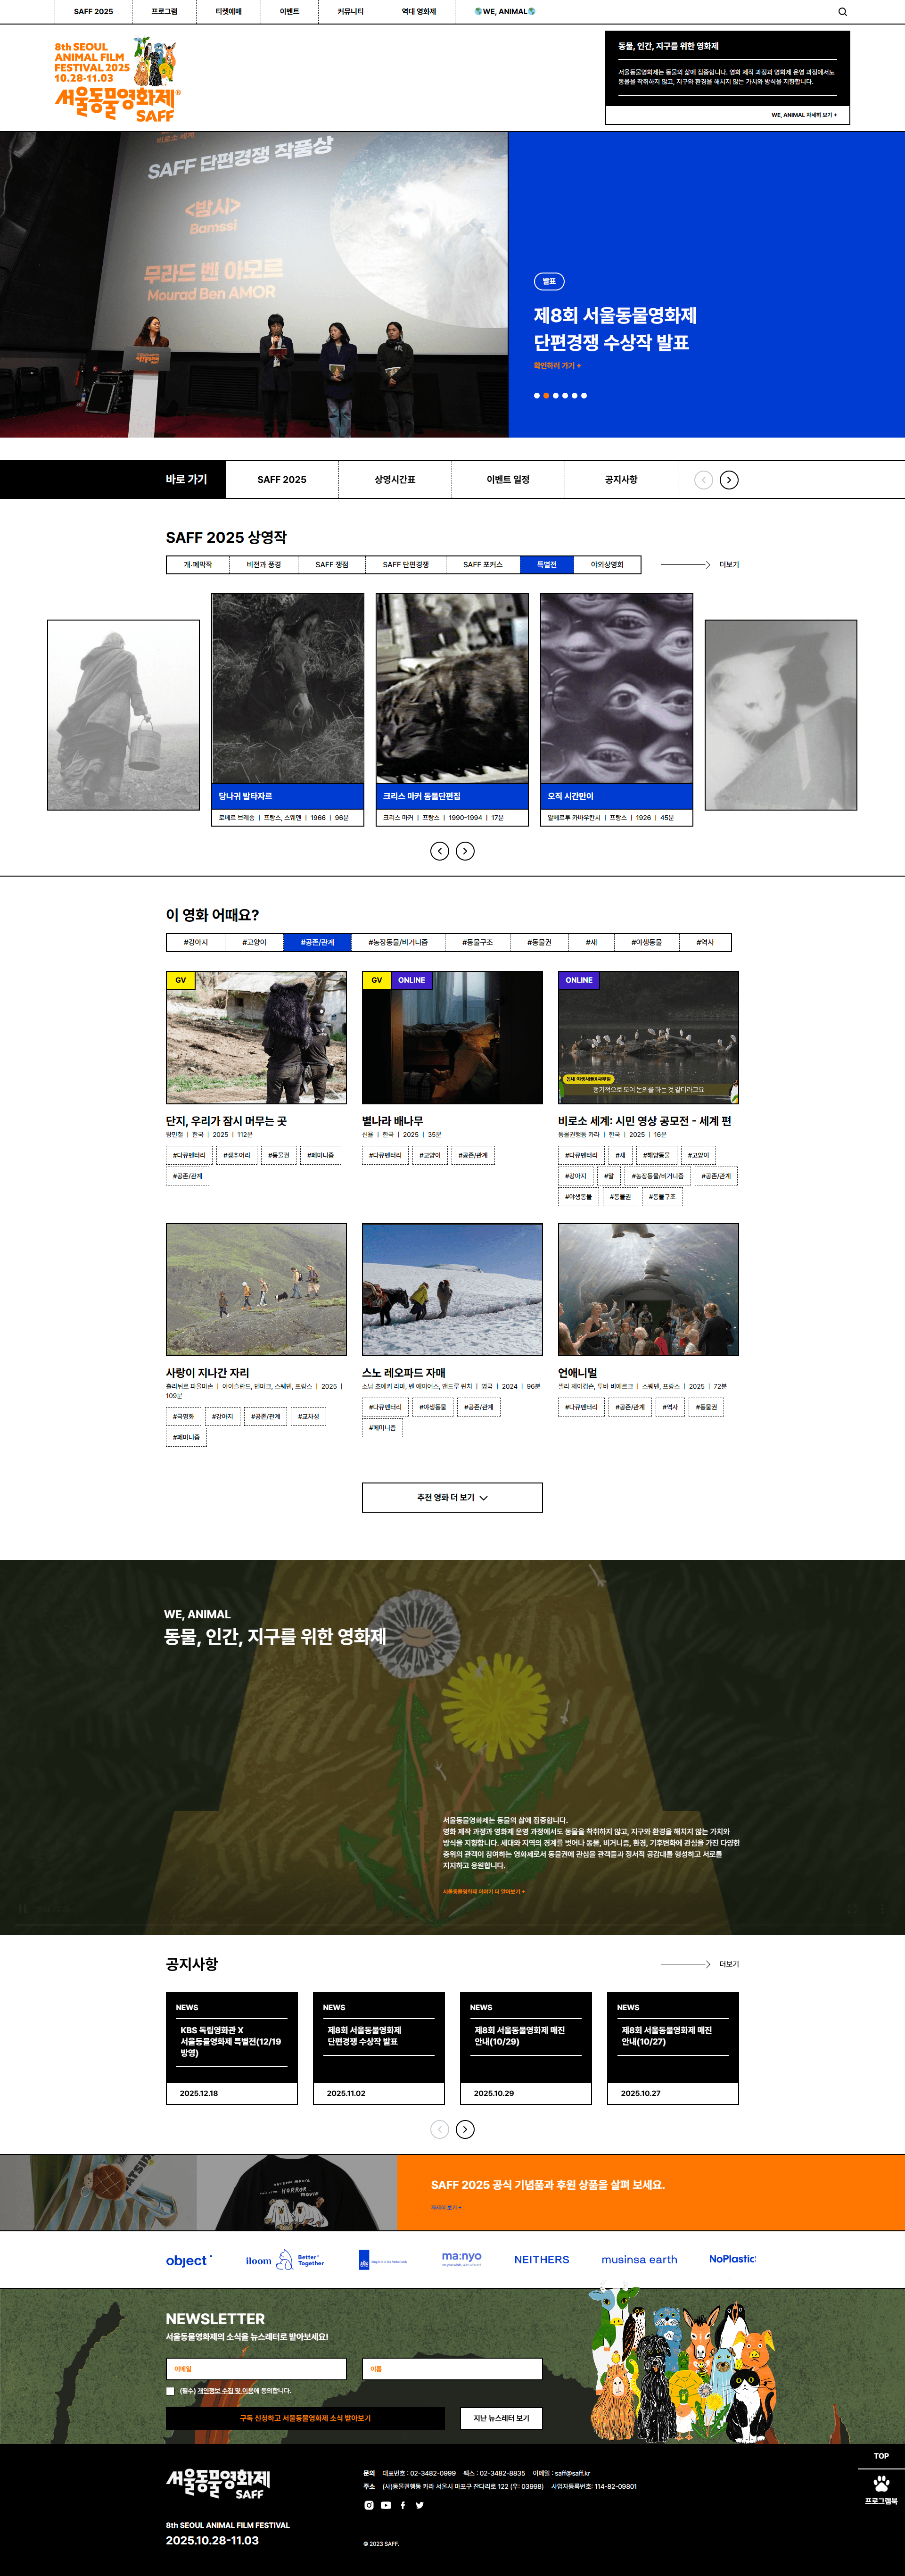The image size is (905, 2576).
Task: Click the musinsa earth sponsor logo
Action: (x=639, y=2260)
